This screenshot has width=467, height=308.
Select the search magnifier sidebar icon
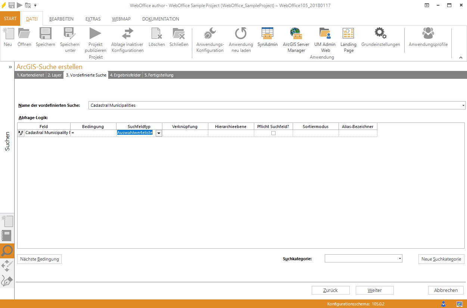click(7, 251)
